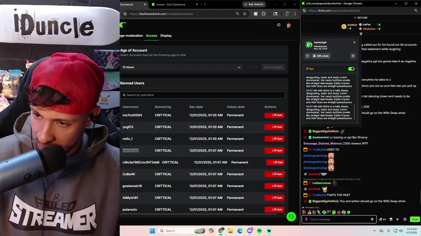The width and height of the screenshot is (421, 236).
Task: Open Spotify from the taskbar
Action: coord(259,231)
